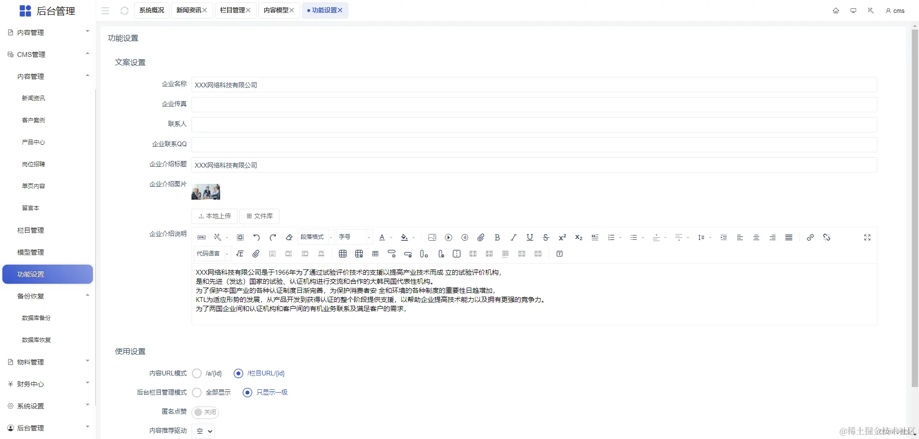
Task: Insert an image via the picture icon
Action: point(432,237)
